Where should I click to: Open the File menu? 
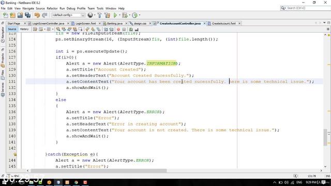3,8
